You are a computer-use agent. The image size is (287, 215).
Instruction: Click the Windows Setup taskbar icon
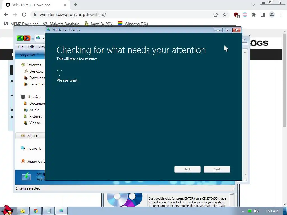(61, 211)
